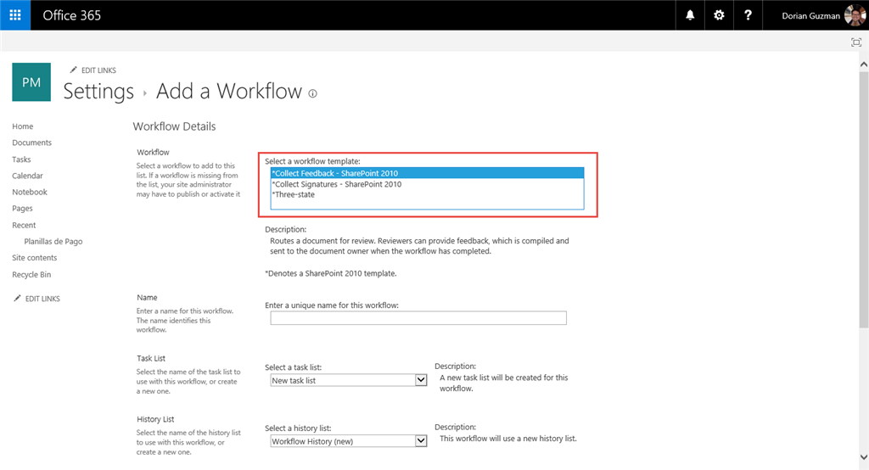This screenshot has height=470, width=869.
Task: Click the Settings breadcrumb title
Action: (x=98, y=92)
